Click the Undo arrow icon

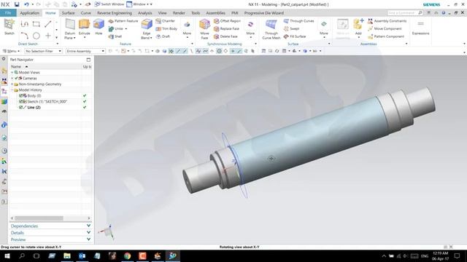[x=26, y=4]
